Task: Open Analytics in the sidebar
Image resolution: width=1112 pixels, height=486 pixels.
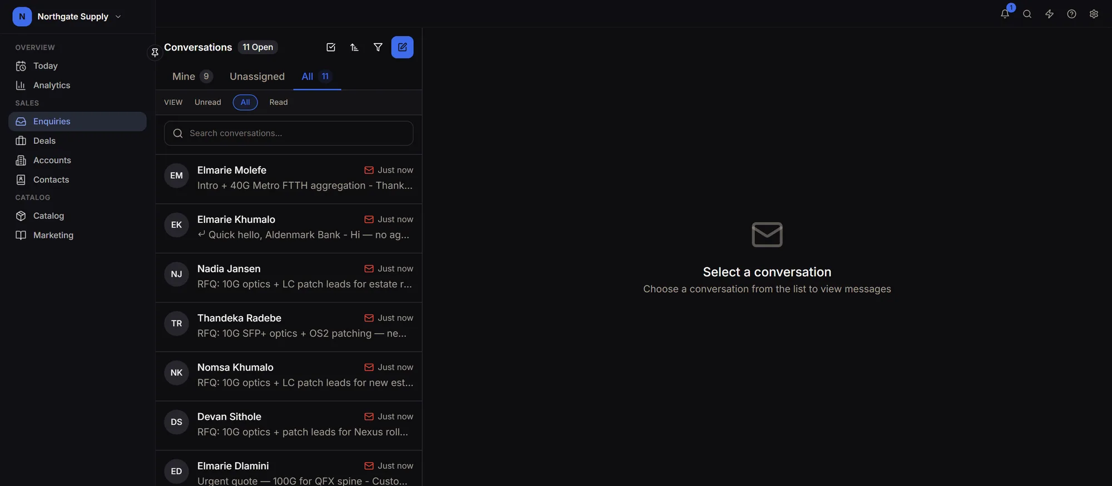Action: coord(77,86)
